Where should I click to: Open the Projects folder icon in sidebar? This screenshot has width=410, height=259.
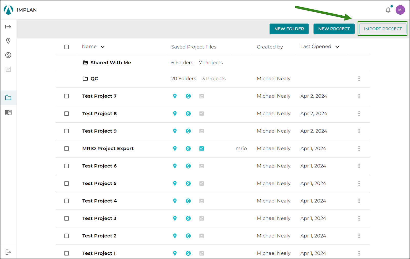pyautogui.click(x=8, y=98)
